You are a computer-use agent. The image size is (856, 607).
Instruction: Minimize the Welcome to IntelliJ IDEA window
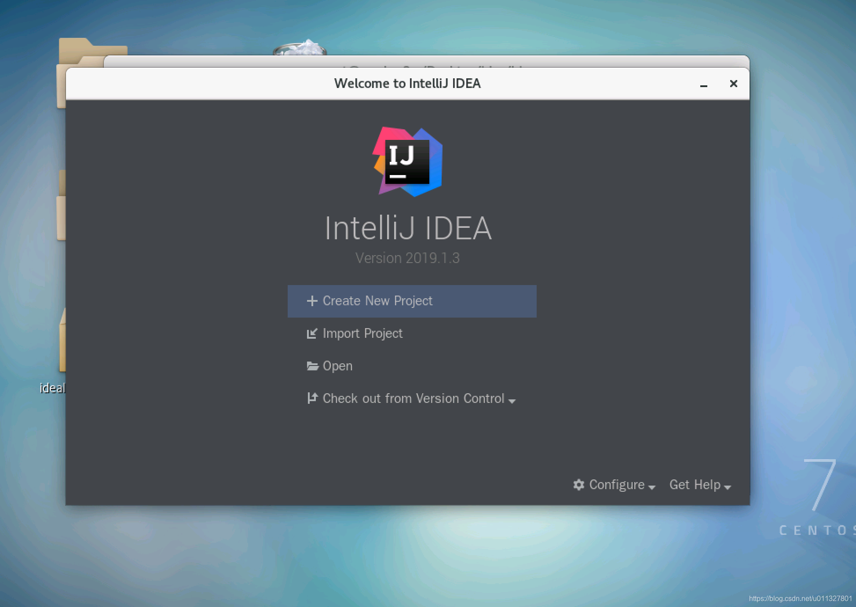click(x=704, y=84)
